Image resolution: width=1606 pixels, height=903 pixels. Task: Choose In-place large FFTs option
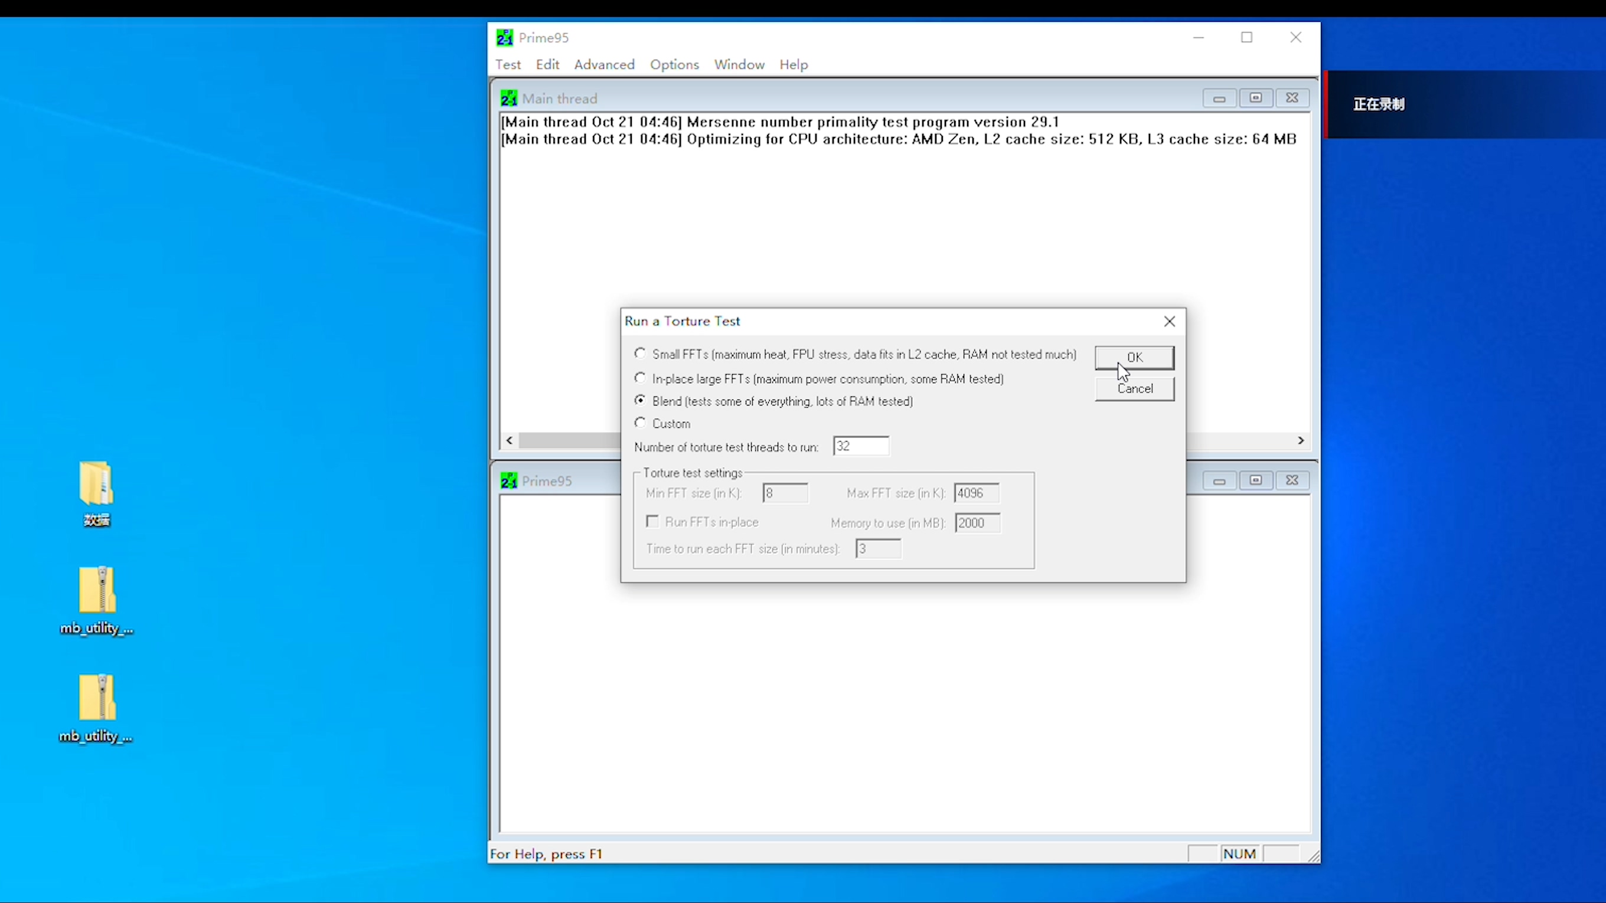[639, 378]
